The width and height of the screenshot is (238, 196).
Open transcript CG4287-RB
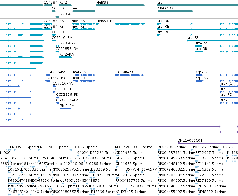48,29
